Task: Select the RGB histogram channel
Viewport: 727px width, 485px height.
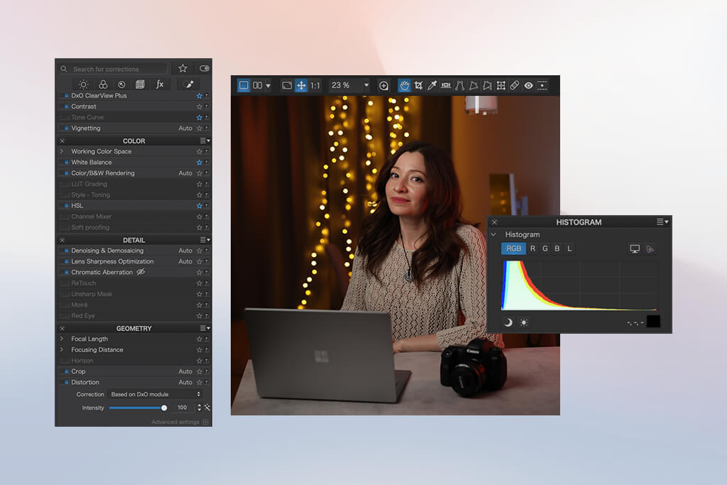Action: pyautogui.click(x=513, y=249)
